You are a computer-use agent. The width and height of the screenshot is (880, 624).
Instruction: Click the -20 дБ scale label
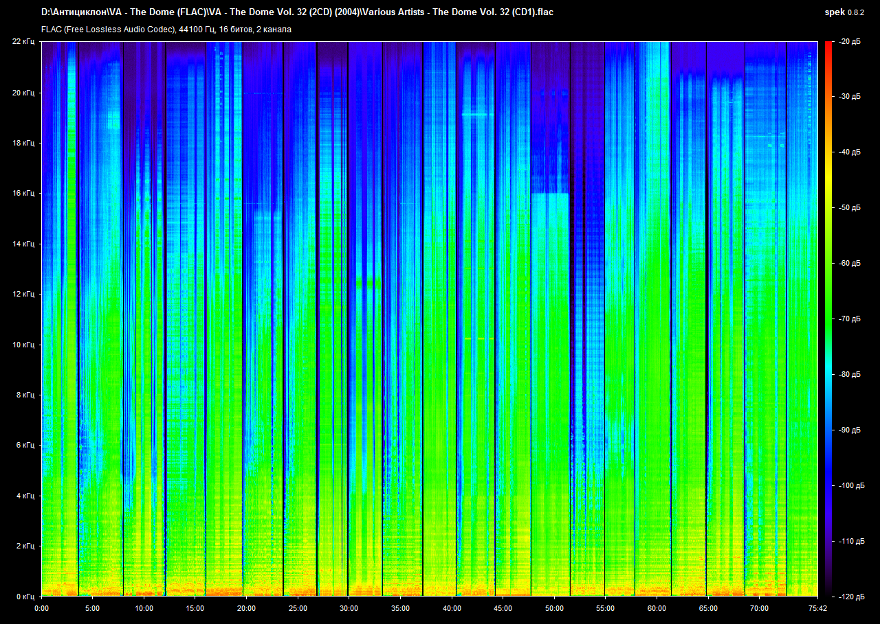click(849, 42)
